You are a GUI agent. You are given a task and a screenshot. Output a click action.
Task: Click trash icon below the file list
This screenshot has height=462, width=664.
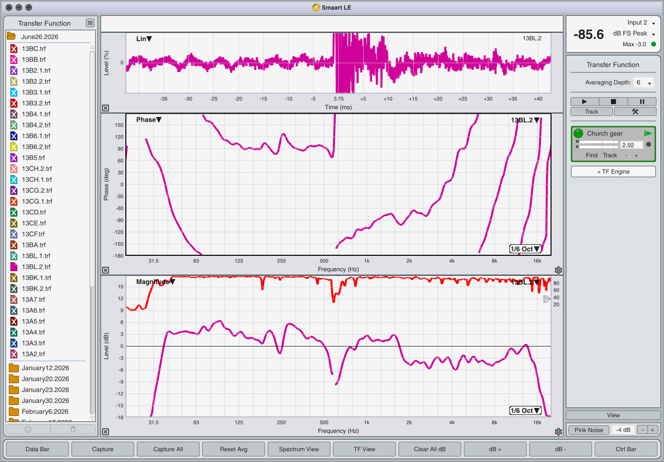tap(73, 429)
